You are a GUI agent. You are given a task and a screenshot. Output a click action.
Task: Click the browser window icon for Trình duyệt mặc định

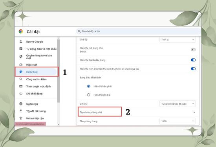tap(21, 86)
